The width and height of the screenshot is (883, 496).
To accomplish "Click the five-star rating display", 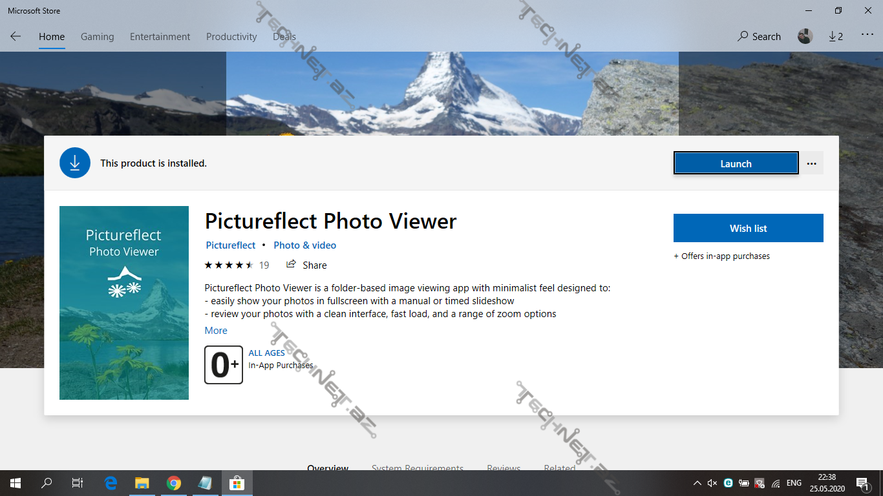I will tap(229, 265).
